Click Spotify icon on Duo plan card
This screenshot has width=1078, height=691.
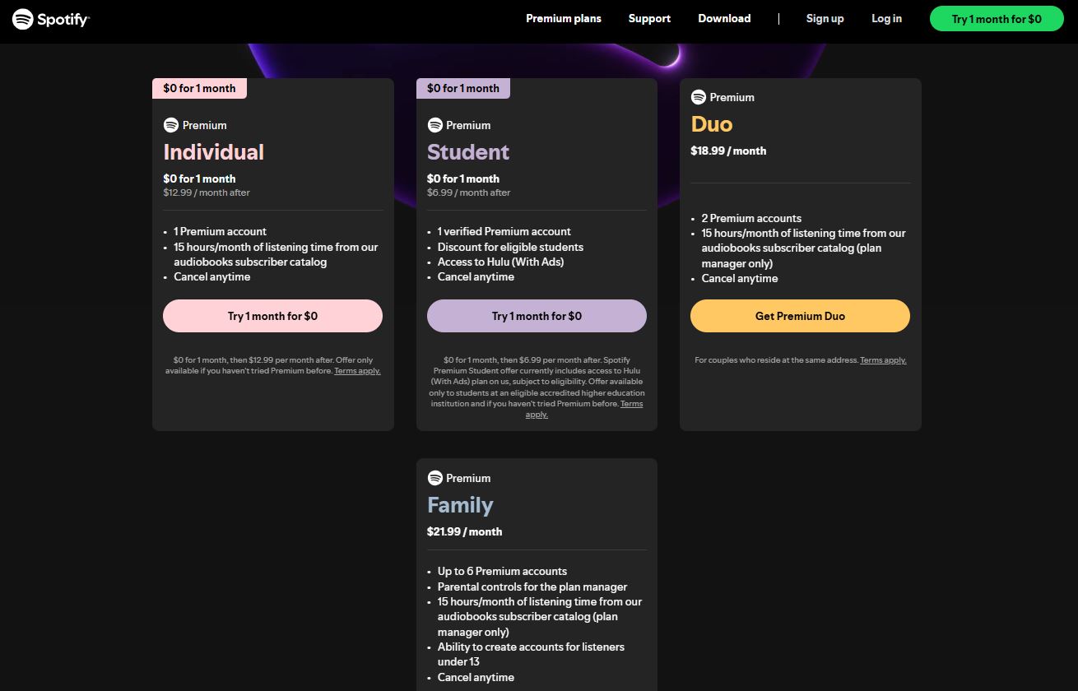[x=699, y=97]
